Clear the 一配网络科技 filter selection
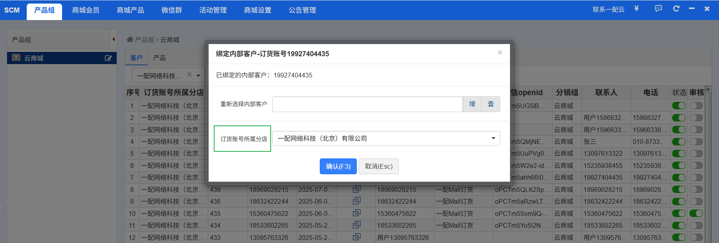Image resolution: width=719 pixels, height=243 pixels. [189, 75]
